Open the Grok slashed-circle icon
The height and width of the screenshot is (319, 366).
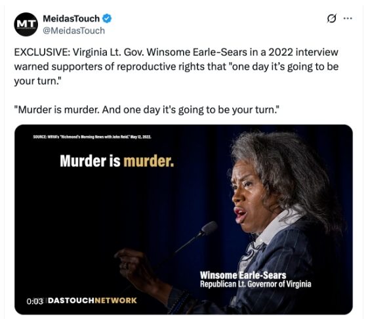(332, 18)
